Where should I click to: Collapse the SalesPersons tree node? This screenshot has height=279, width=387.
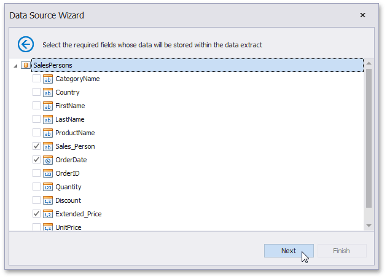click(15, 65)
